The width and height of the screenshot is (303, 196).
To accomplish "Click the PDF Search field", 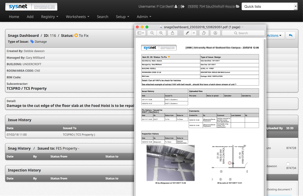I will click(243, 33).
